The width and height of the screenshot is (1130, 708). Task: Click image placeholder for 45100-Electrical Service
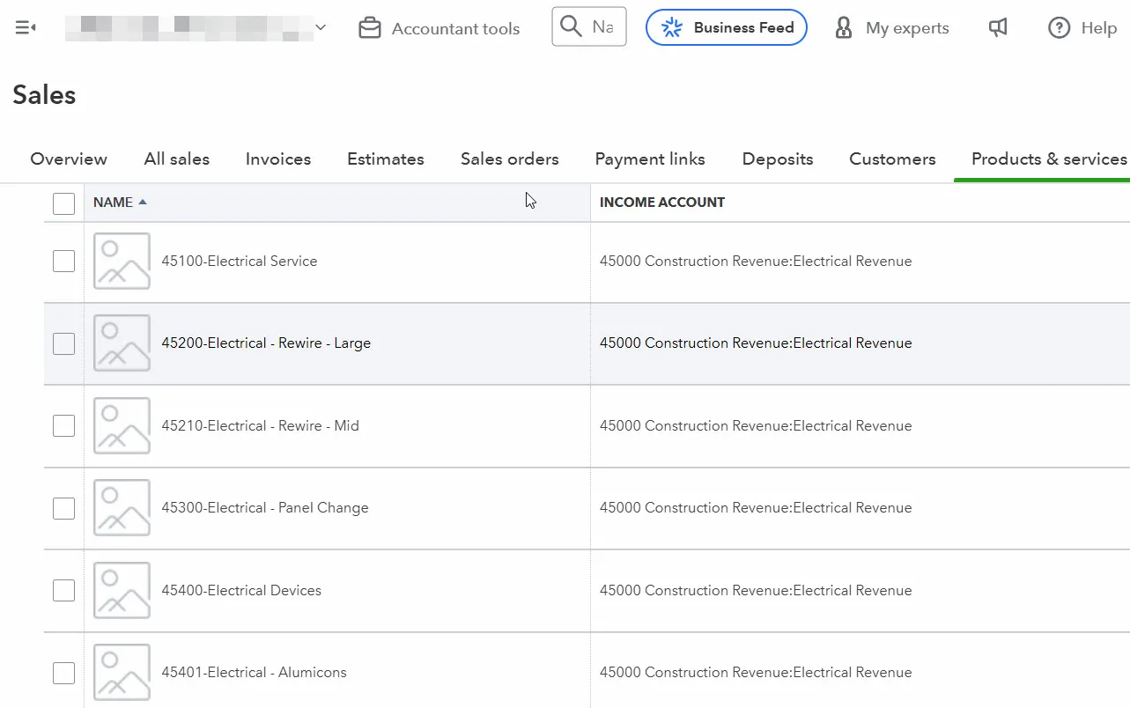[x=122, y=261]
